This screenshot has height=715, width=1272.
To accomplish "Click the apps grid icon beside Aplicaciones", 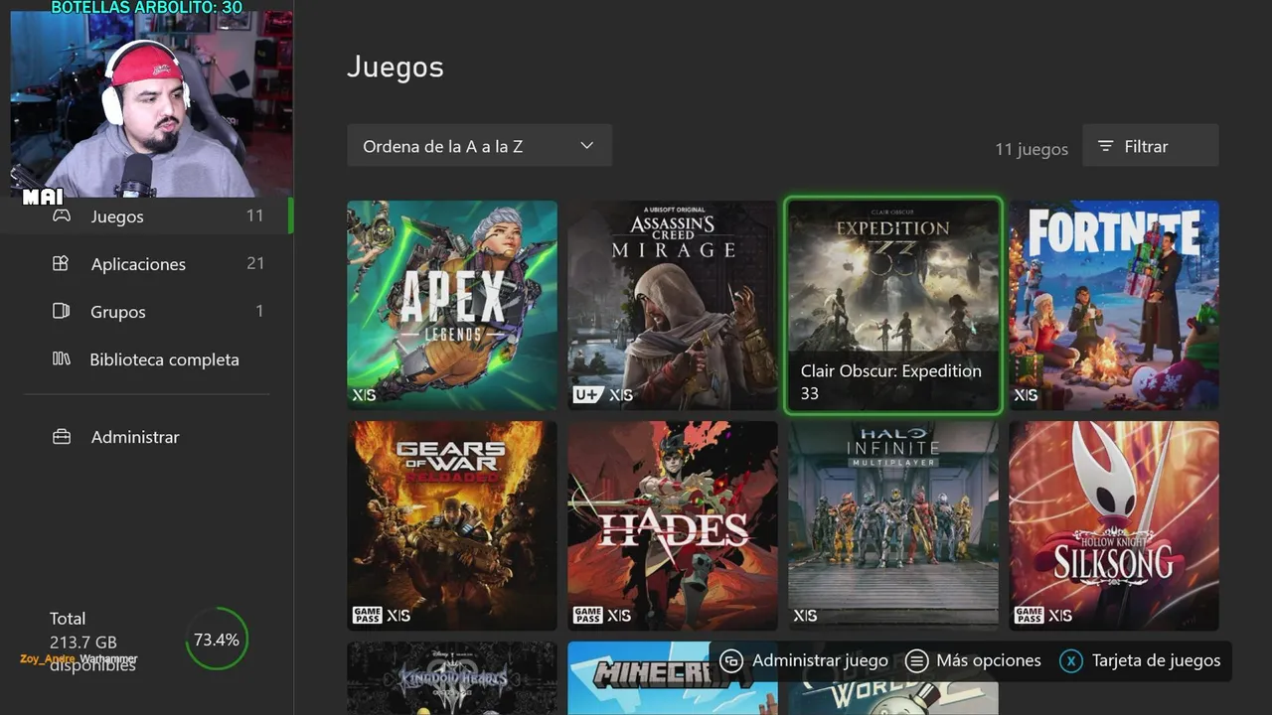I will tap(61, 263).
